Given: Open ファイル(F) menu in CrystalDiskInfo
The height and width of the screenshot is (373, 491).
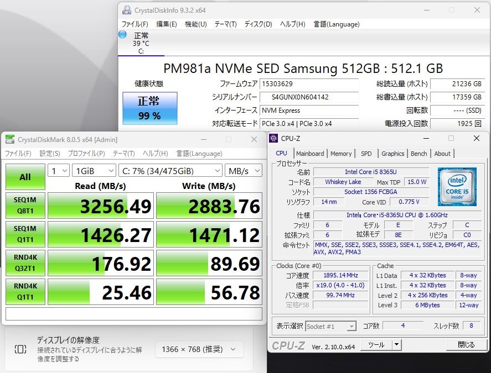Looking at the screenshot, I should 135,24.
